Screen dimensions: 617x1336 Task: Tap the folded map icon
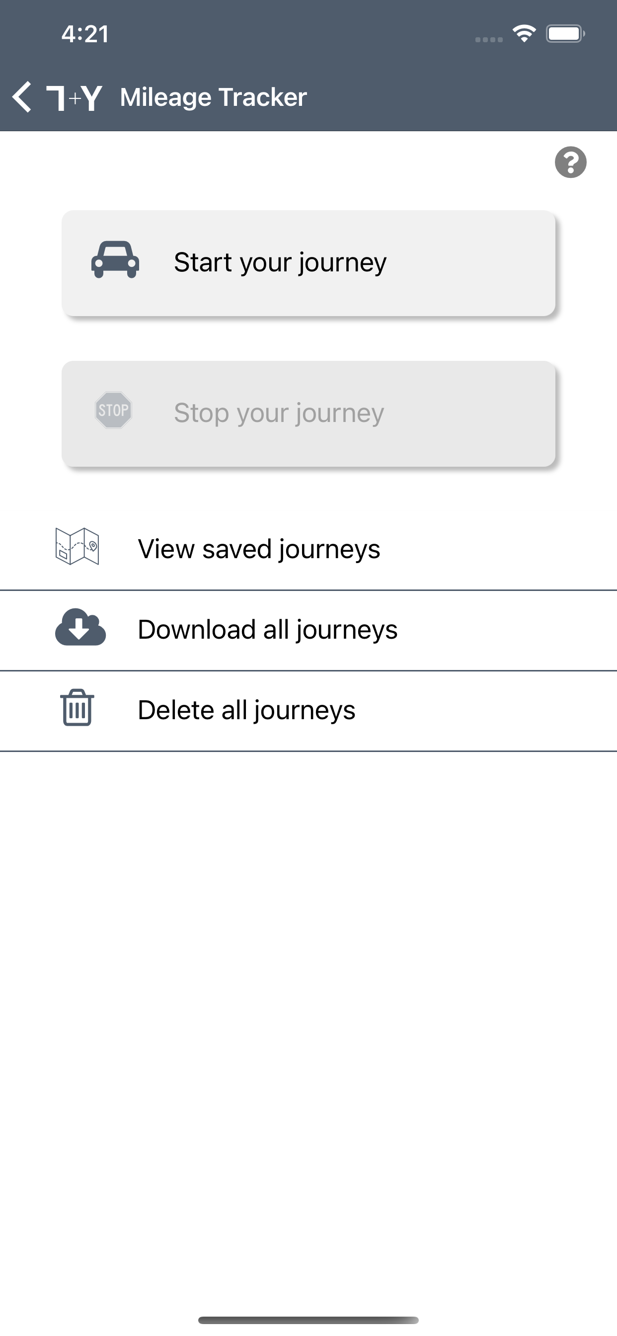77,547
